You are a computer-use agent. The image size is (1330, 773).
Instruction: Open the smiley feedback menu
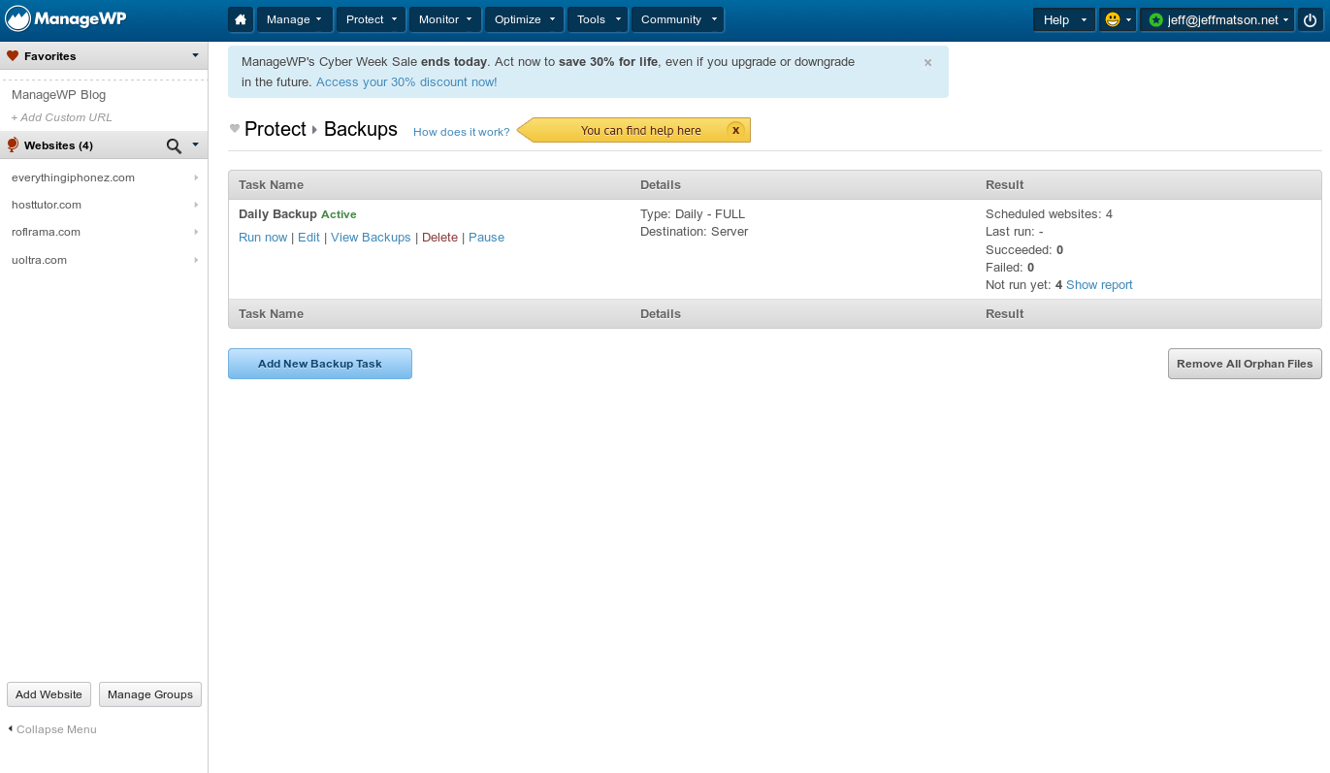pyautogui.click(x=1118, y=19)
